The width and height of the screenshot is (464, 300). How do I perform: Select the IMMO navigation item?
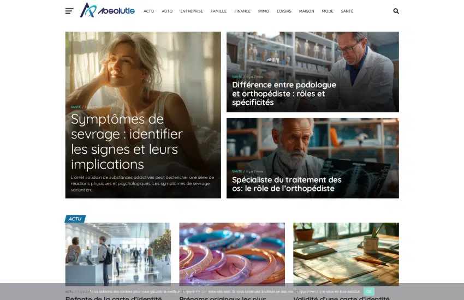pyautogui.click(x=263, y=11)
